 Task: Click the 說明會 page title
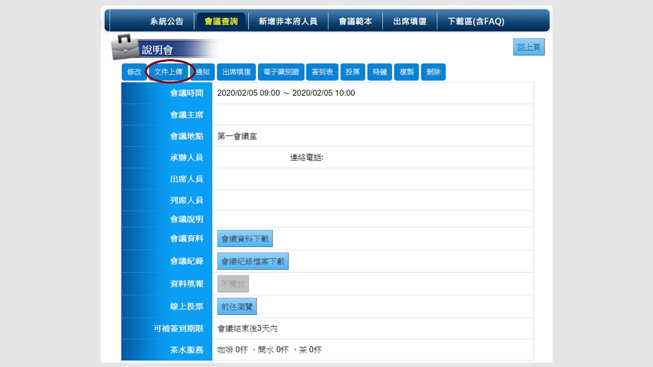click(x=157, y=50)
